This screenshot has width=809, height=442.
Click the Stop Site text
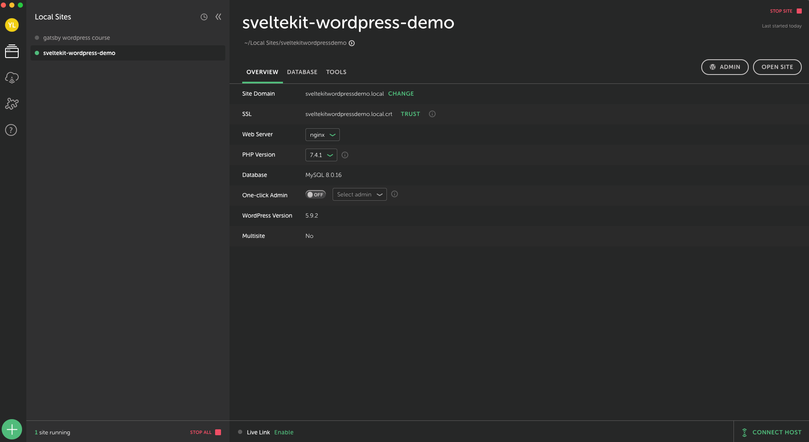(x=781, y=11)
